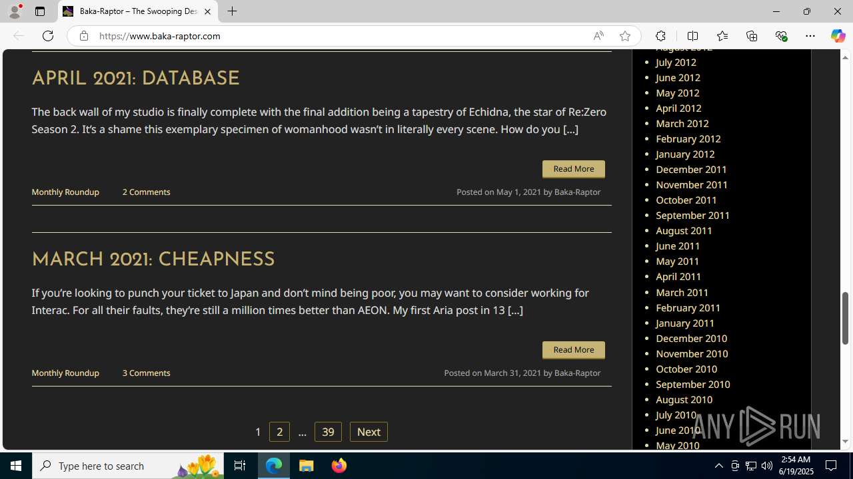Go to pagination page 39

[328, 432]
